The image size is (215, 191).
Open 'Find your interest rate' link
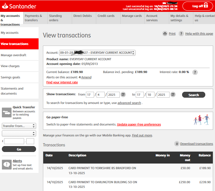[62, 82]
